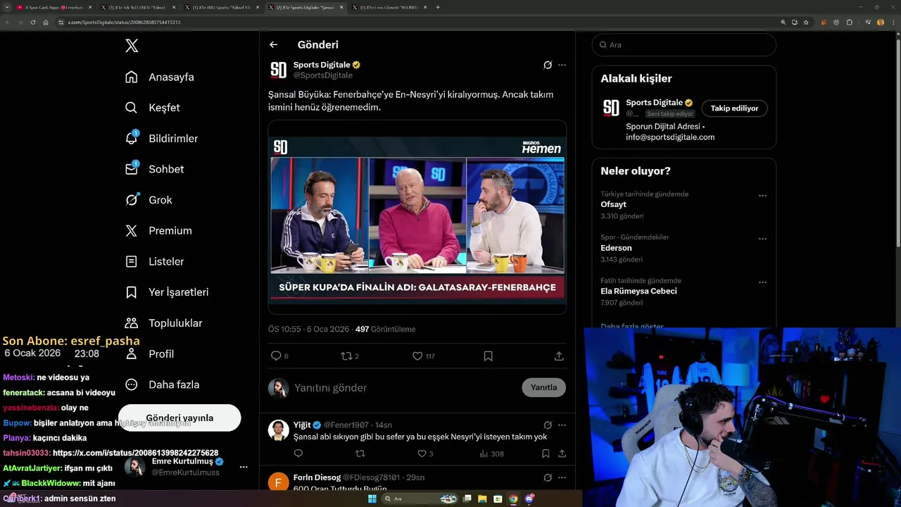Open the @SportsDigitale handle link
This screenshot has width=901, height=507.
pyautogui.click(x=323, y=75)
